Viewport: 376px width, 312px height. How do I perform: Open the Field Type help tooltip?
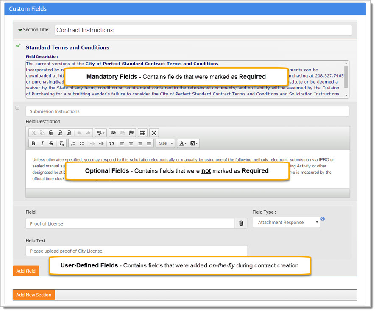coord(323,219)
